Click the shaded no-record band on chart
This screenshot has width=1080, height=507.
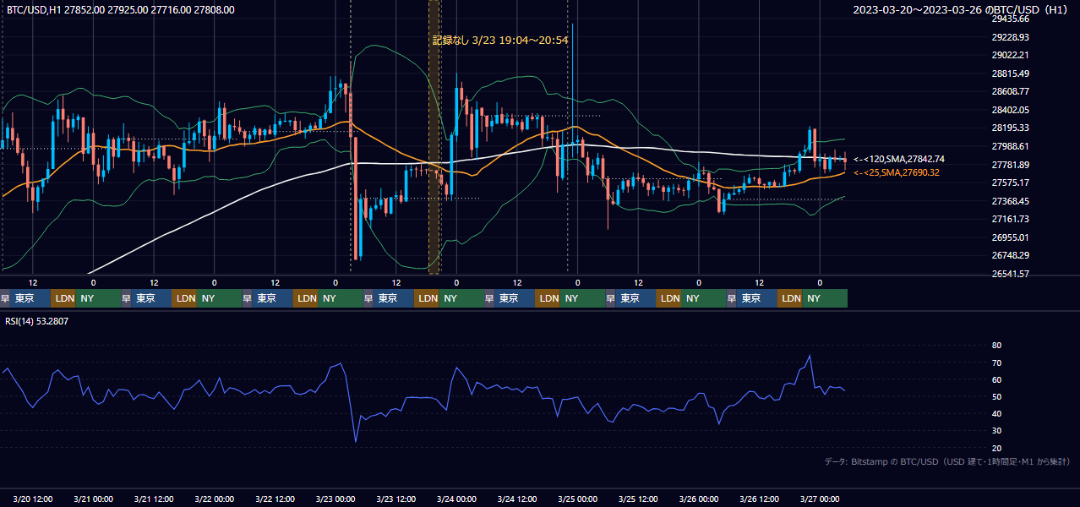(434, 137)
